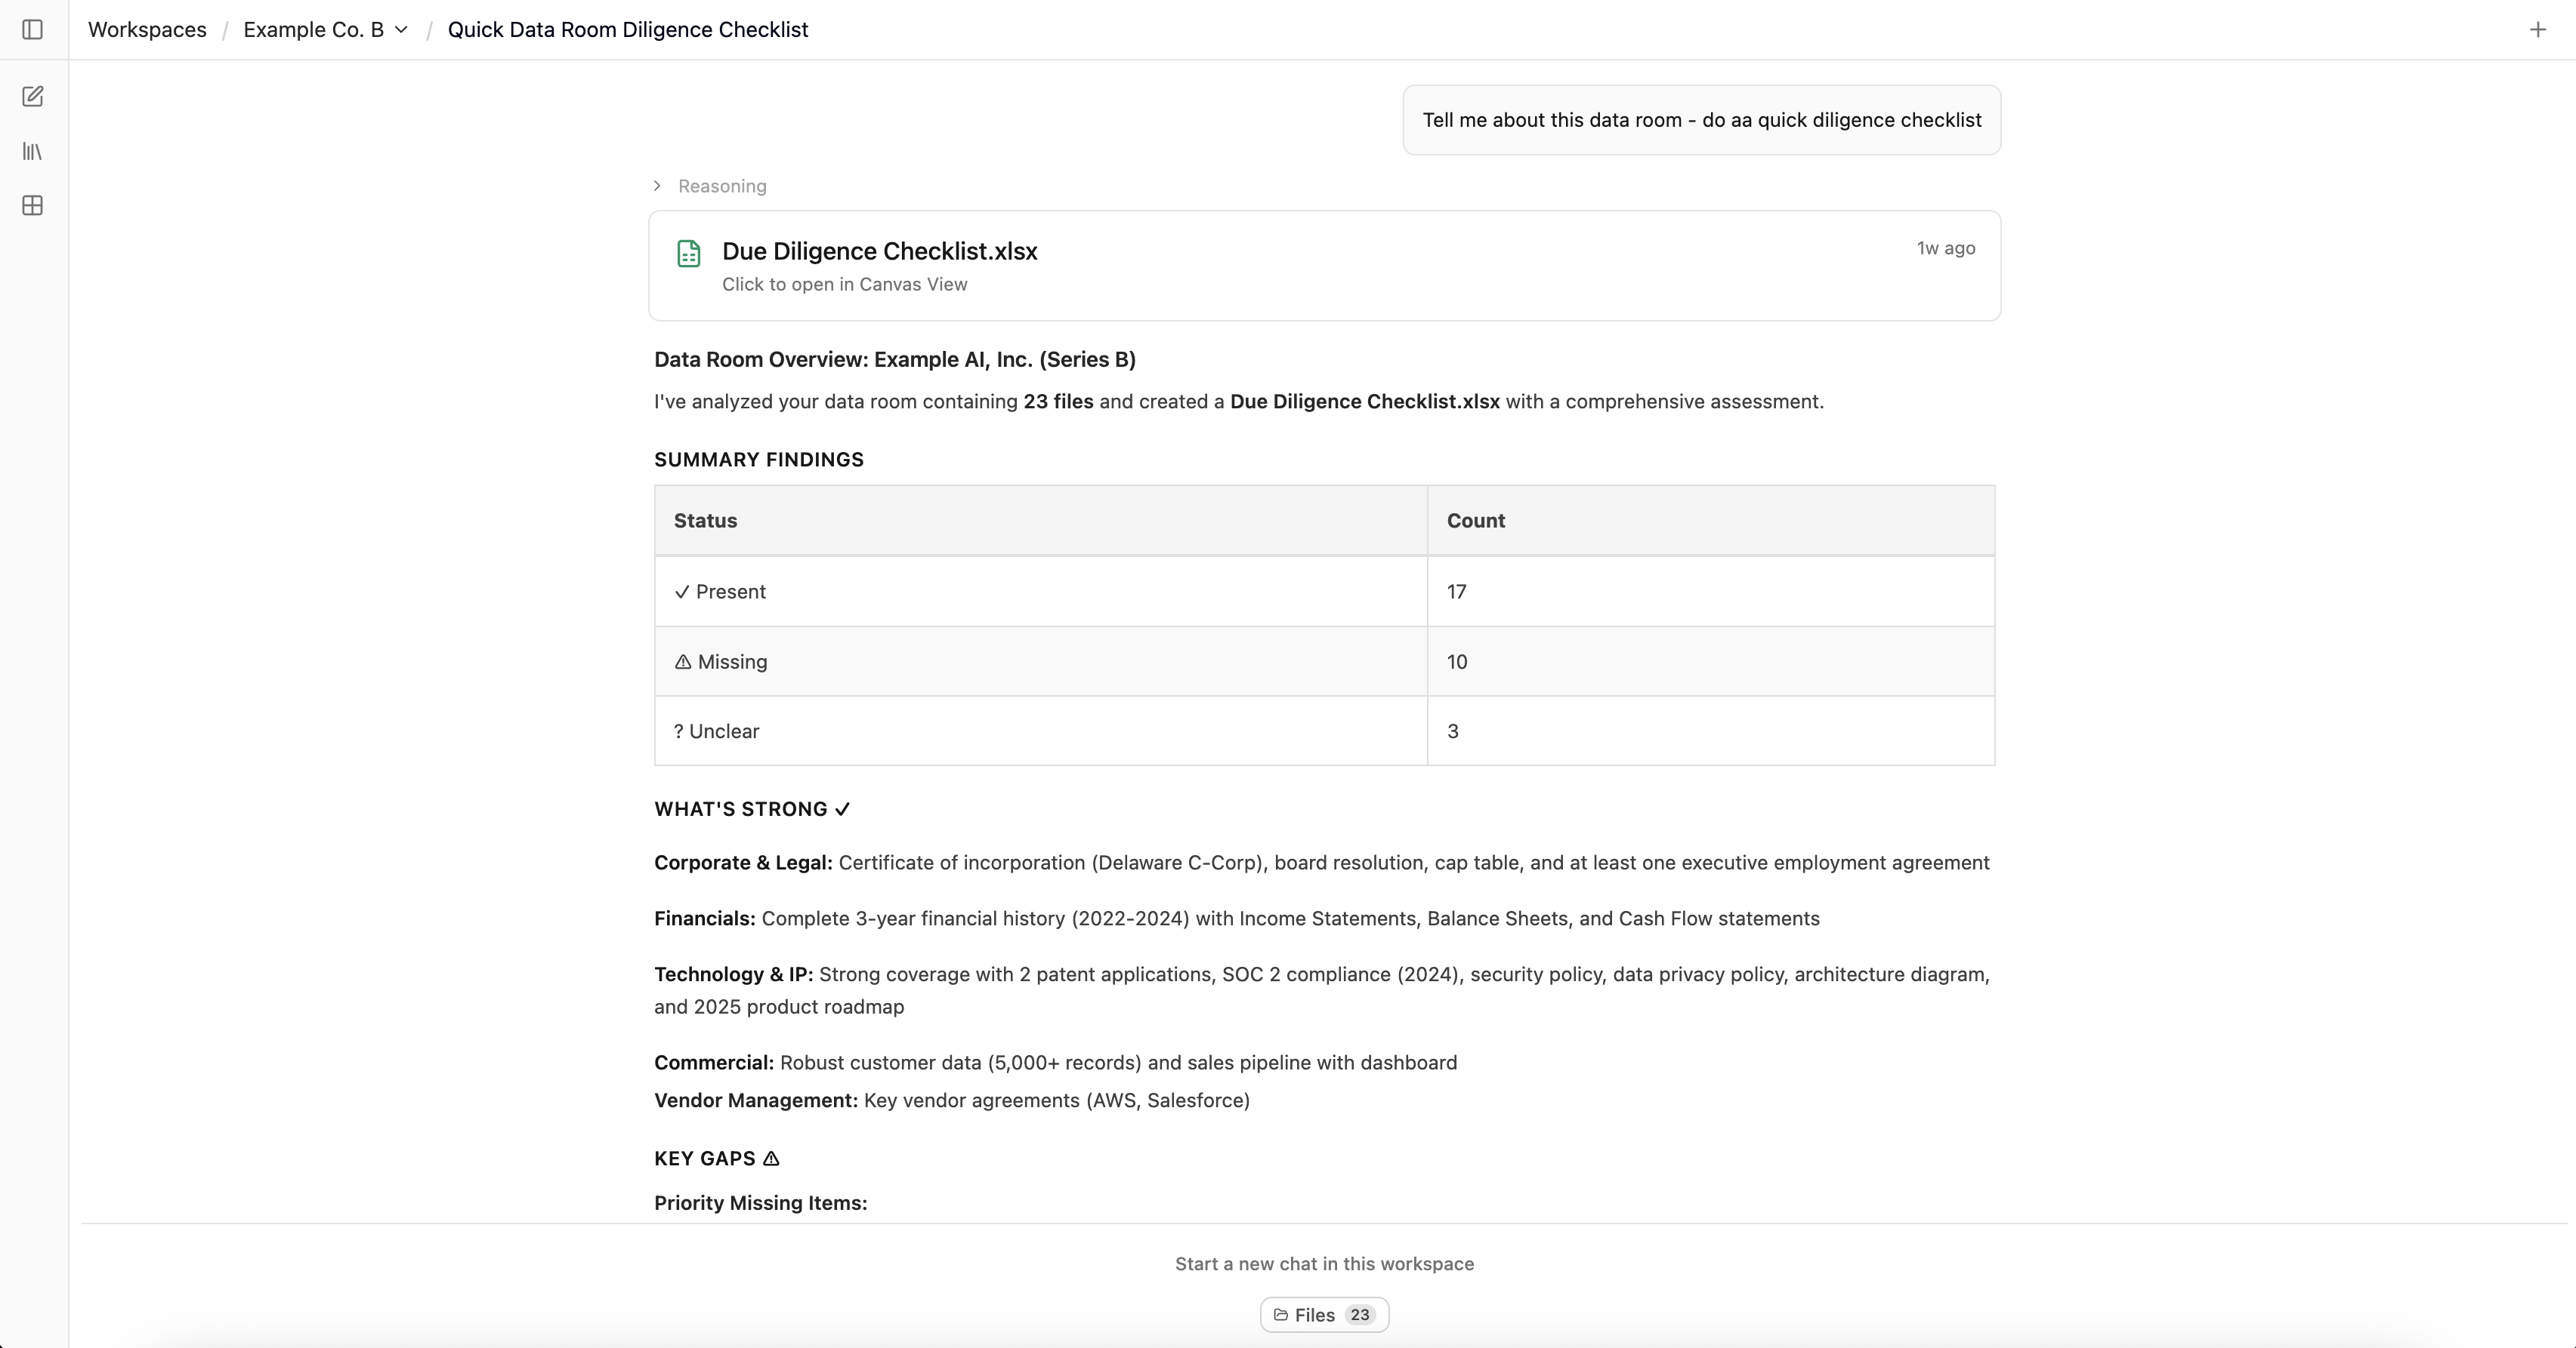Start a new chat using the compose icon
Viewport: 2576px width, 1348px height.
coord(33,96)
